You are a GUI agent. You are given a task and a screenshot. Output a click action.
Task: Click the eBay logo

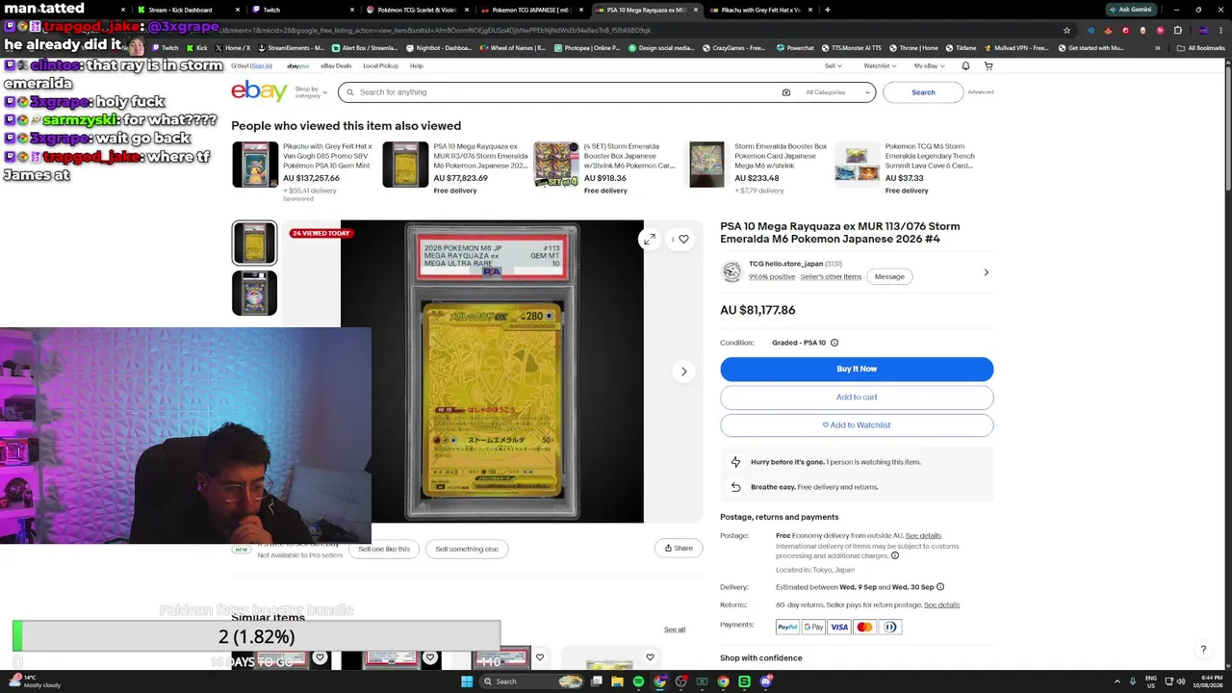[259, 91]
